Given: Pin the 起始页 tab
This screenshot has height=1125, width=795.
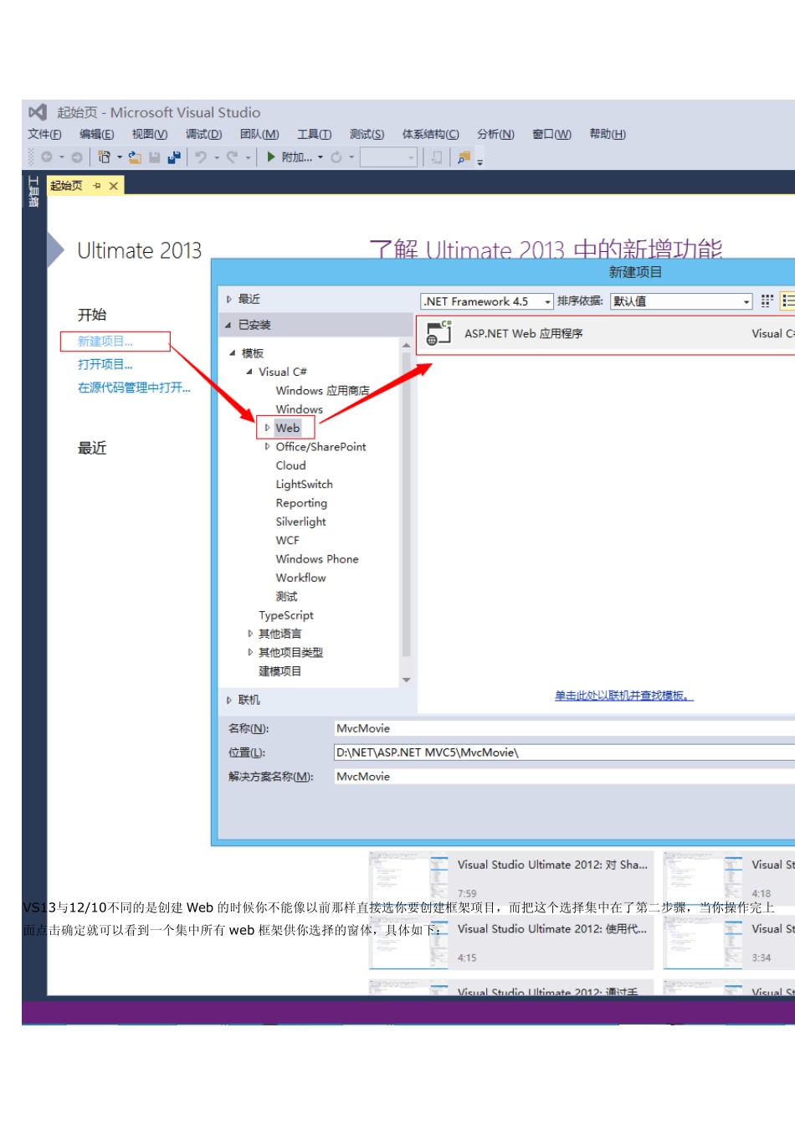Looking at the screenshot, I should [97, 186].
